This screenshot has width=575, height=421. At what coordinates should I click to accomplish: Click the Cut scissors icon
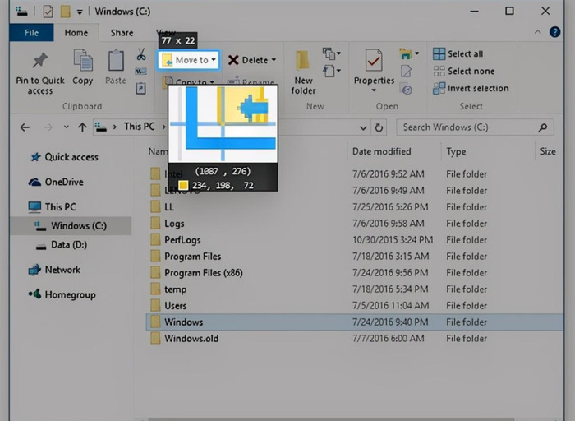tap(141, 55)
